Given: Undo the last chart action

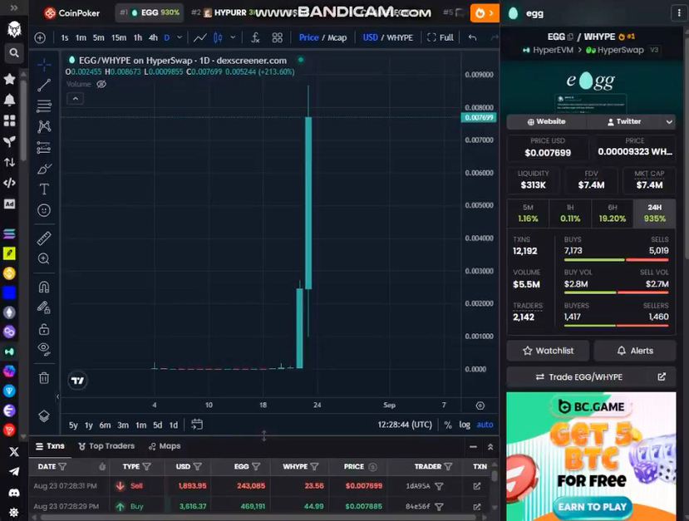Looking at the screenshot, I should pos(472,37).
